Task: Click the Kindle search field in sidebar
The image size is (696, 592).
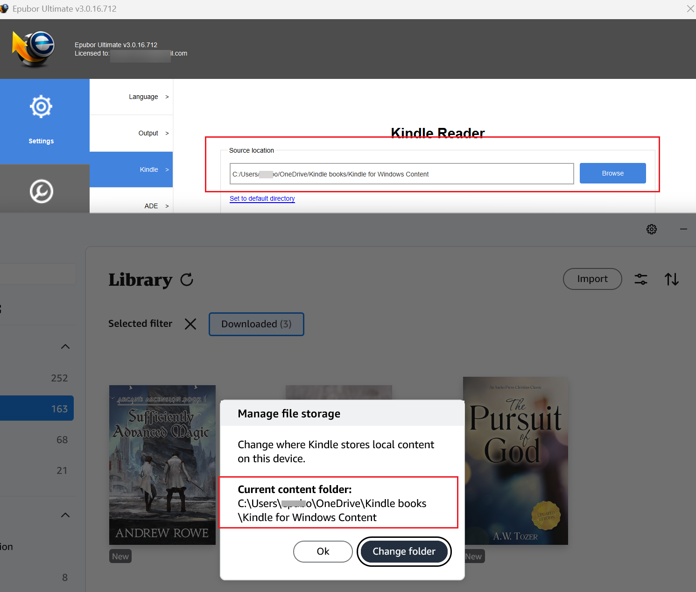Action: 38,274
